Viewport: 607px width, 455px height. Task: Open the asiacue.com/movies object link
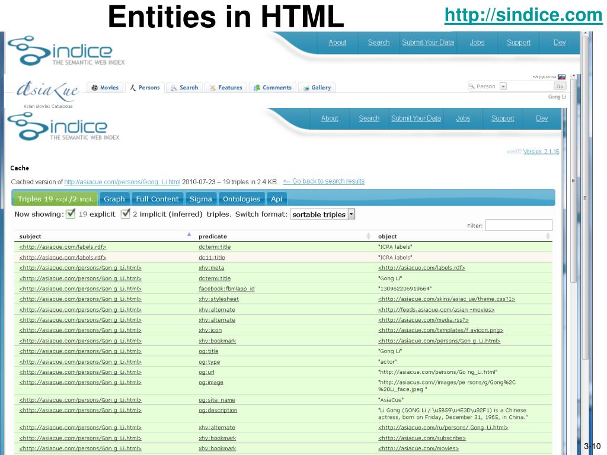point(418,448)
